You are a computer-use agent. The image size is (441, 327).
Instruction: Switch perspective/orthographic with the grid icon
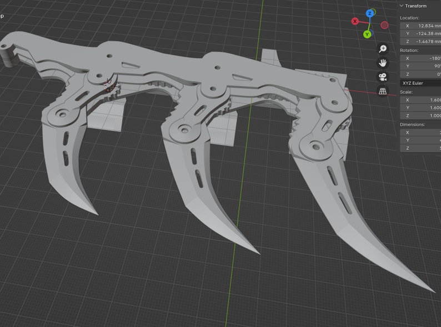(383, 91)
